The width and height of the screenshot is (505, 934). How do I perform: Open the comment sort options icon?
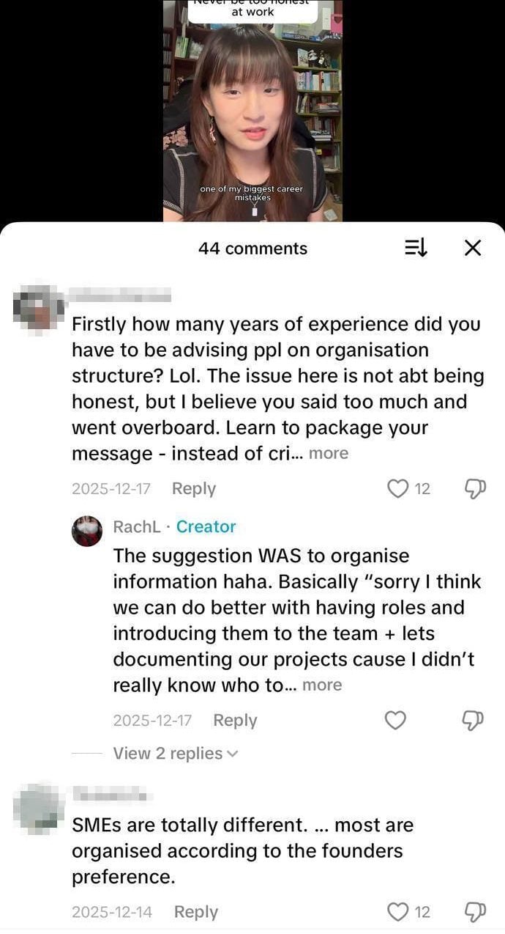(x=416, y=249)
